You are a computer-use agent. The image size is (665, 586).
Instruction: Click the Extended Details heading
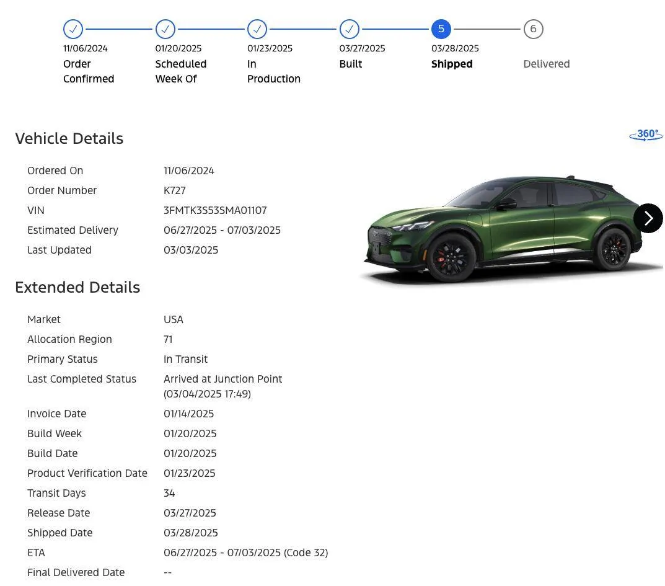[77, 288]
